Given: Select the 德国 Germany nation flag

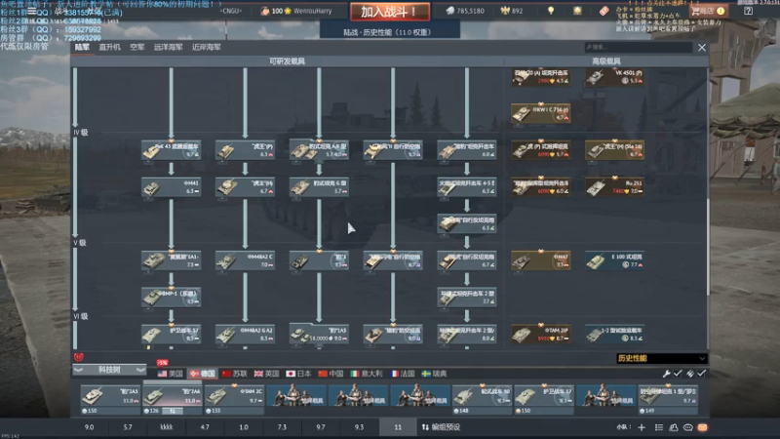Looking at the screenshot, I should pyautogui.click(x=203, y=374).
